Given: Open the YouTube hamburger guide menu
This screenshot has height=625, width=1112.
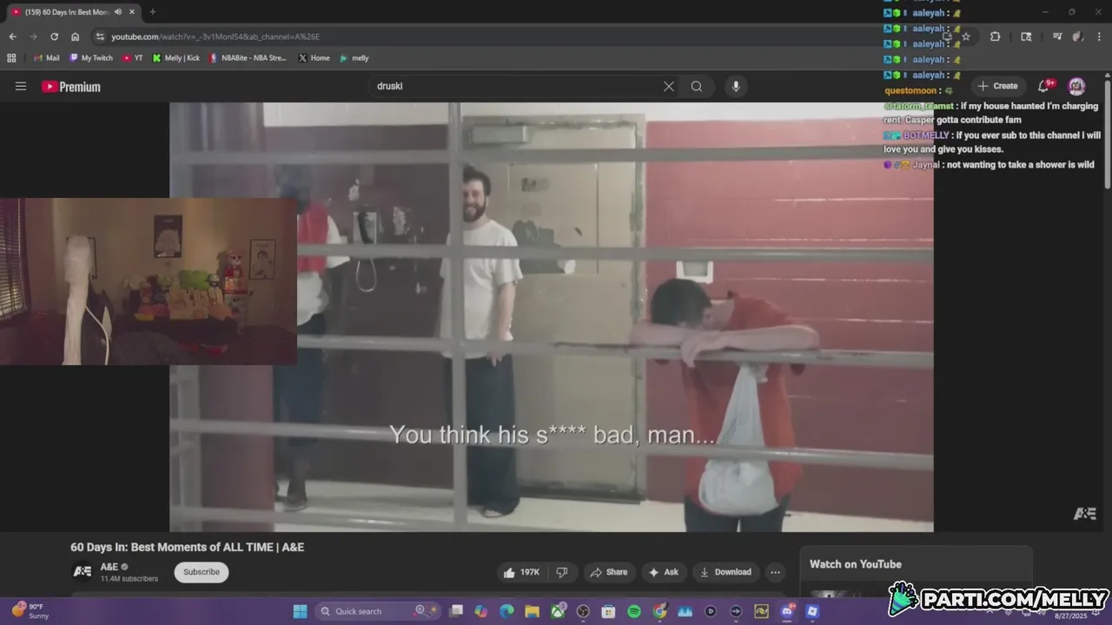Looking at the screenshot, I should coord(21,86).
